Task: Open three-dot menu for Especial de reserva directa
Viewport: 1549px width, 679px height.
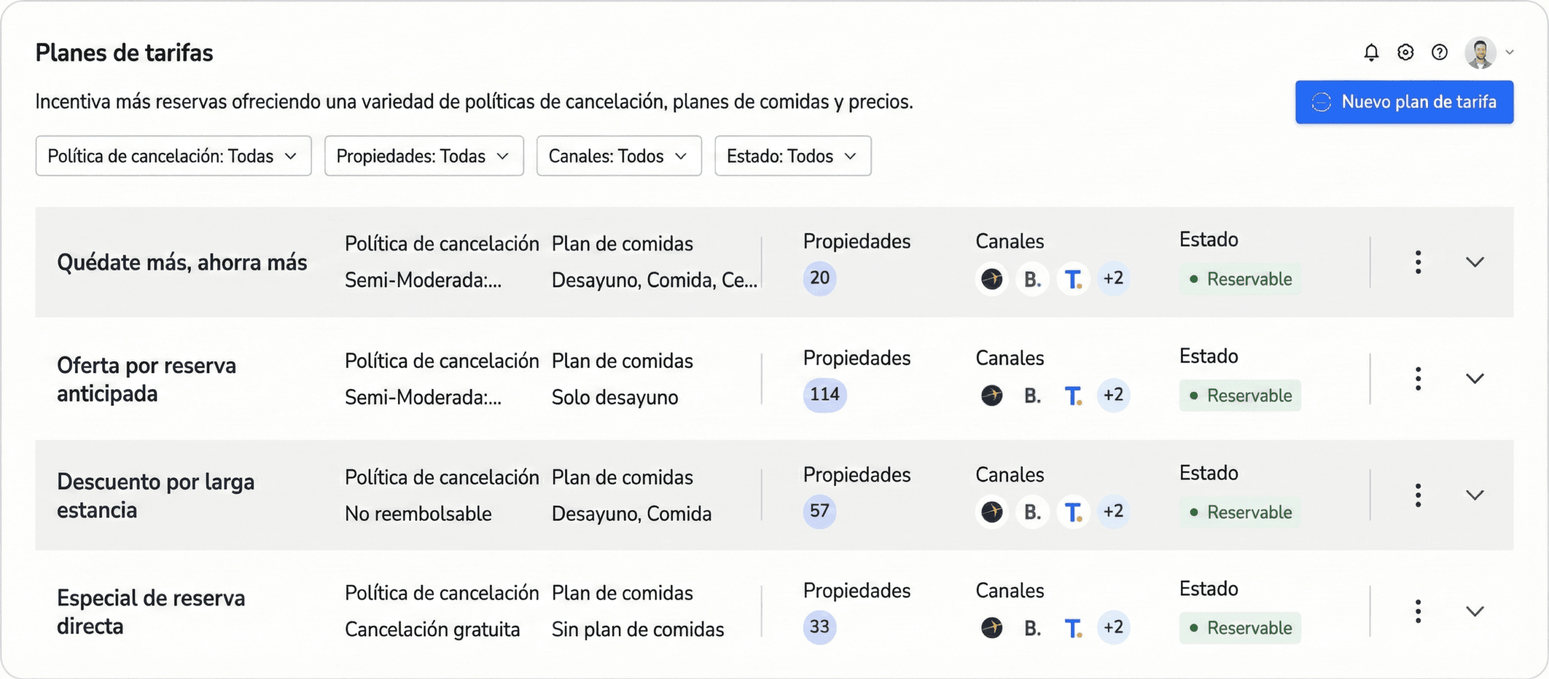Action: click(x=1418, y=611)
